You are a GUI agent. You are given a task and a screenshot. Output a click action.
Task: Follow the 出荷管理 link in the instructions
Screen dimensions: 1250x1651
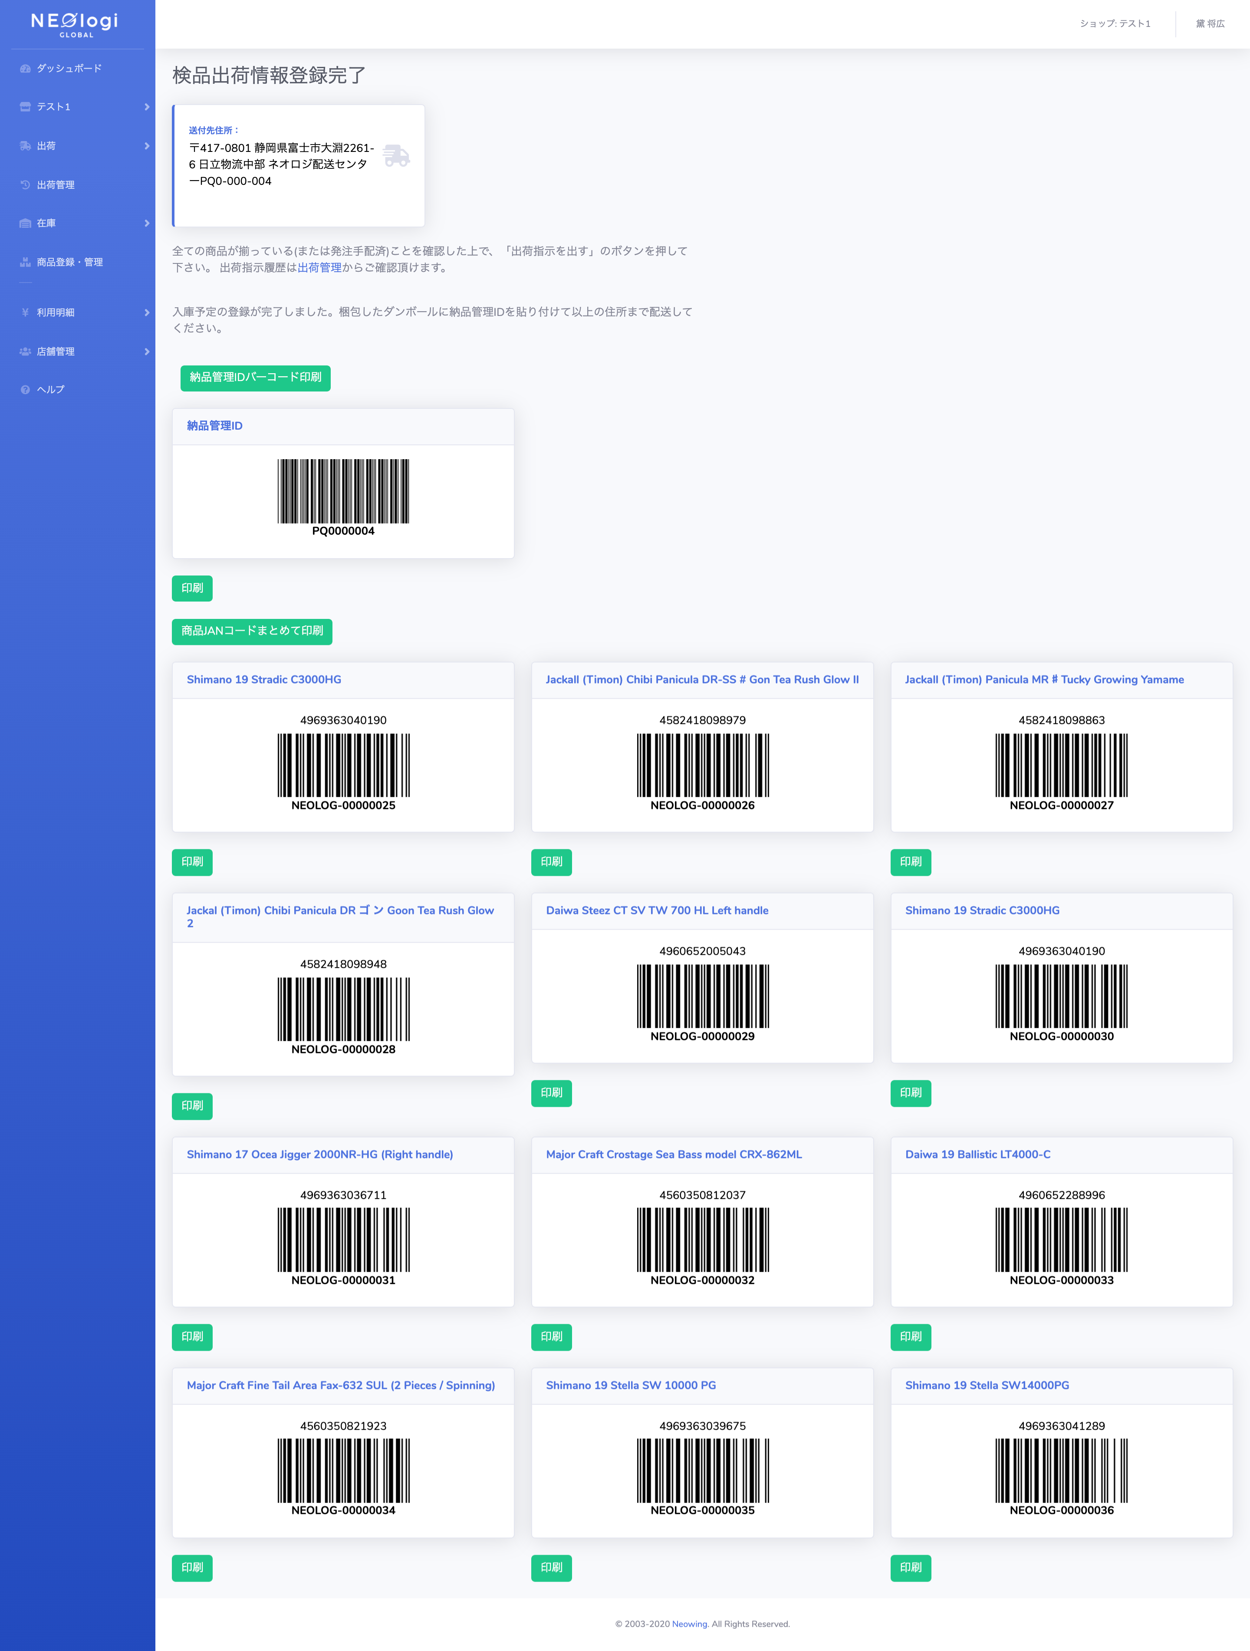click(319, 267)
